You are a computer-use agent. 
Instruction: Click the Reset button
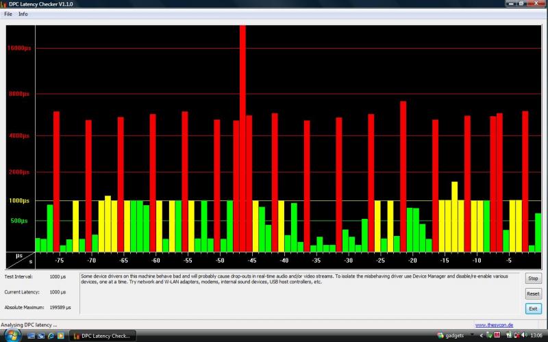(x=533, y=293)
